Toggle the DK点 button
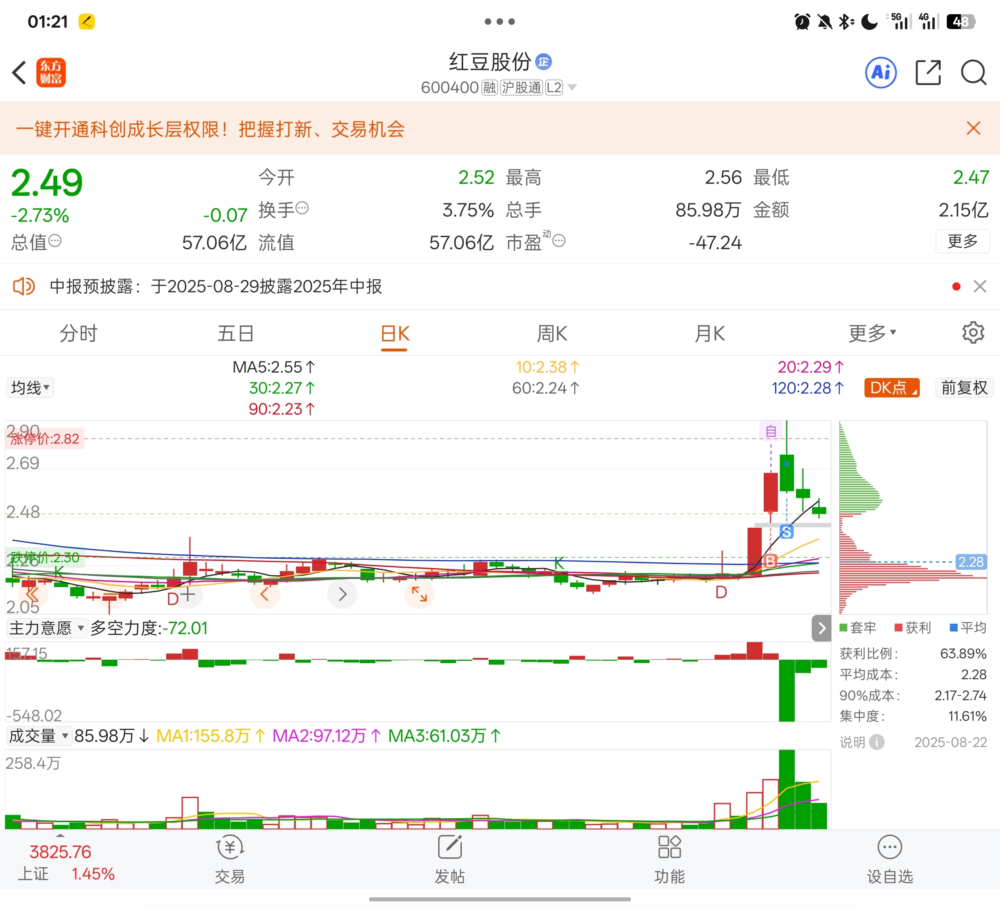This screenshot has width=1000, height=907. pyautogui.click(x=892, y=388)
